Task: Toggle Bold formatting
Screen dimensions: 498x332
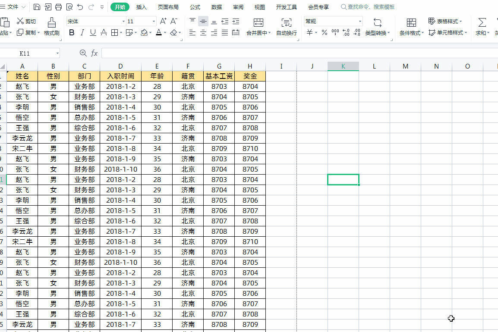Action: pos(72,32)
